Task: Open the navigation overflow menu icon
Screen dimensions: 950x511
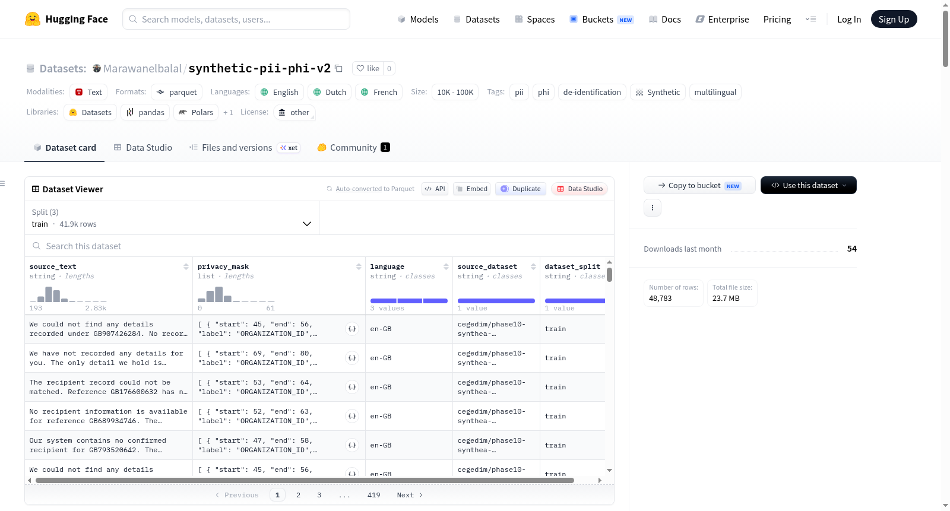Action: pos(810,19)
